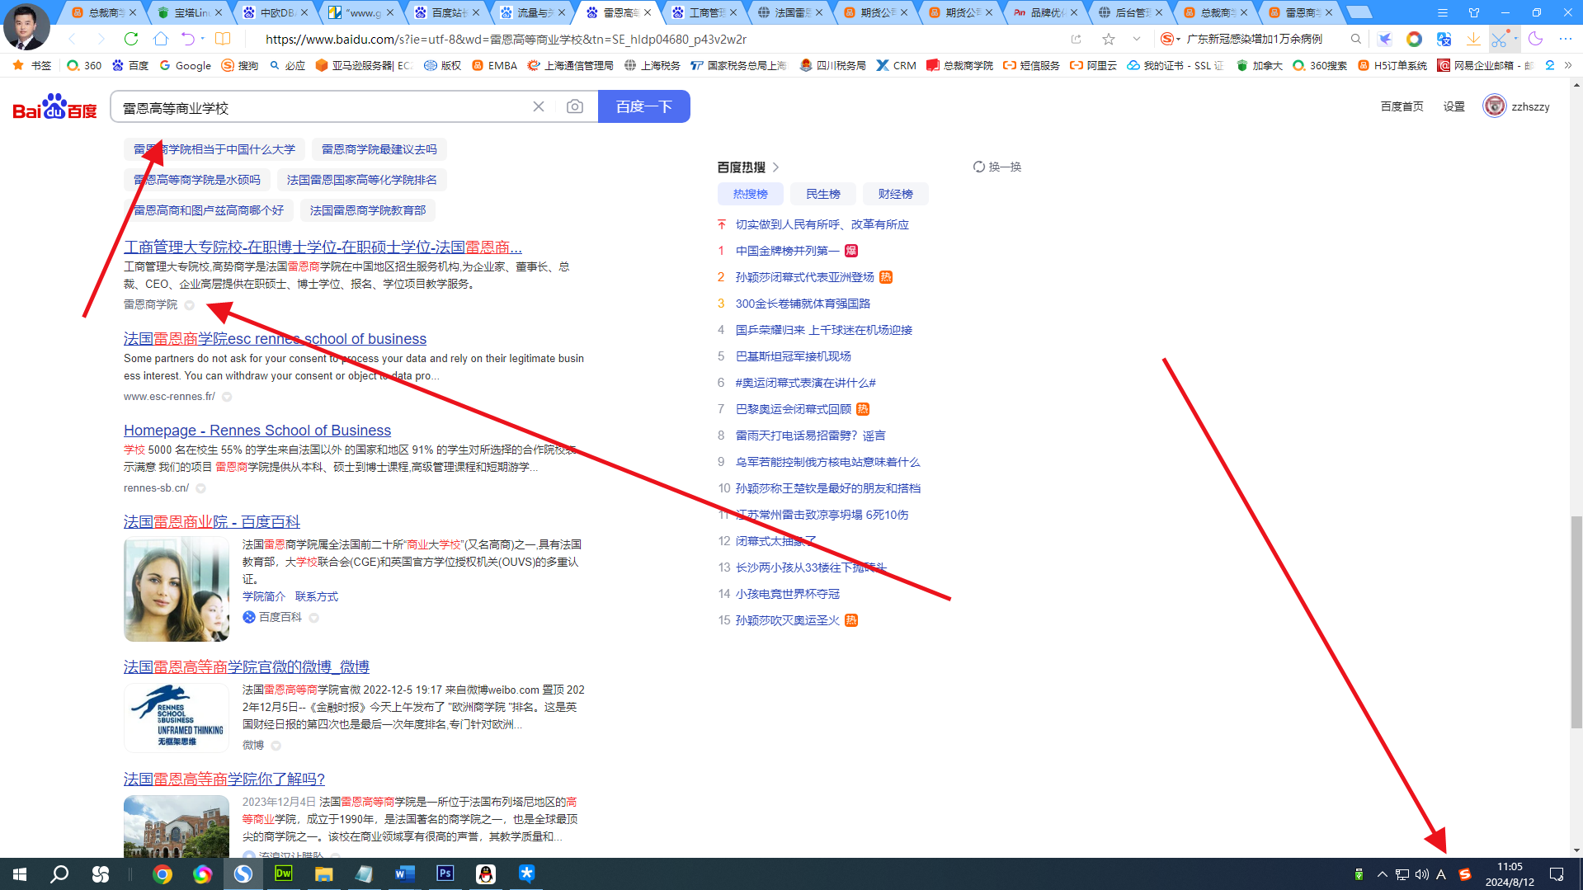
Task: Open the Thunder download icon in the toolbar
Action: point(1385,39)
